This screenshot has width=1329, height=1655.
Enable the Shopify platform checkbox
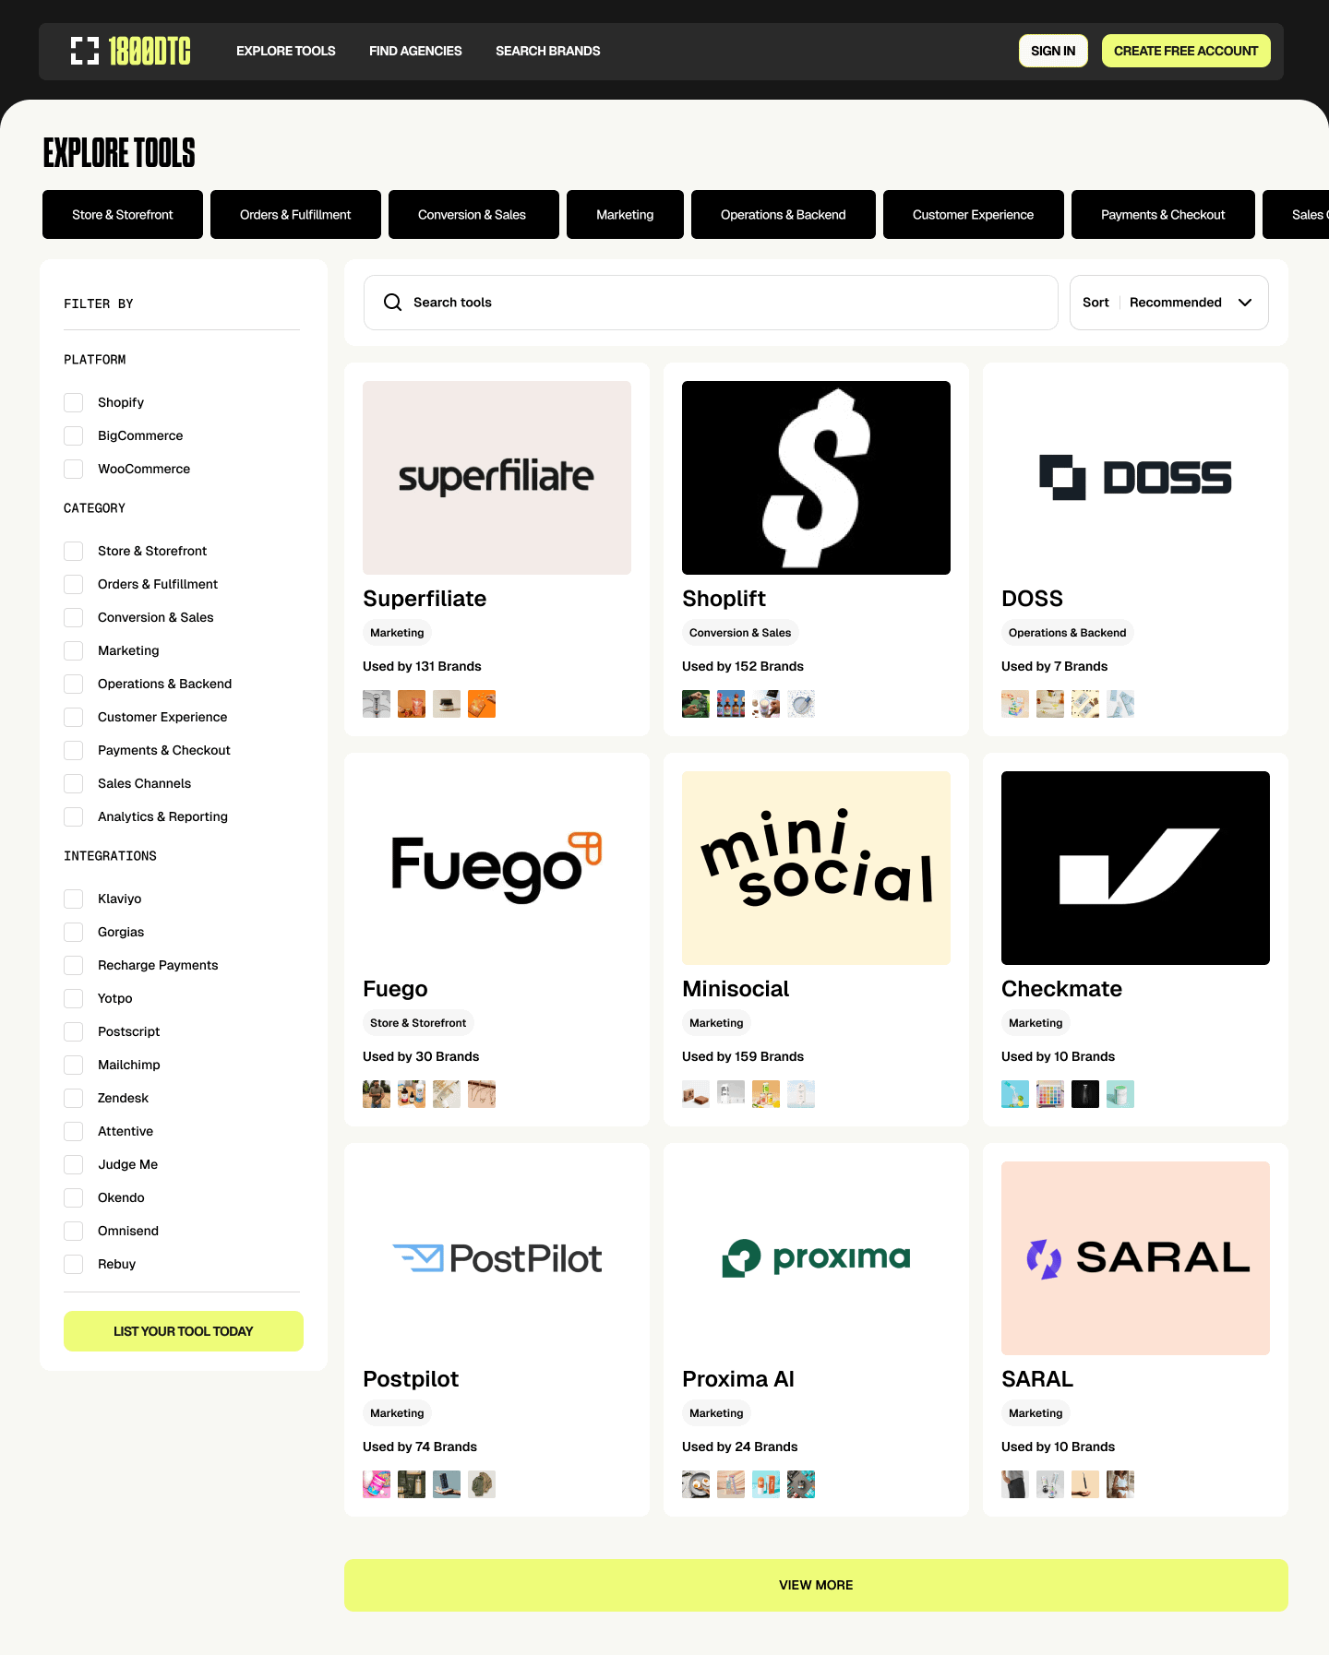click(x=74, y=402)
